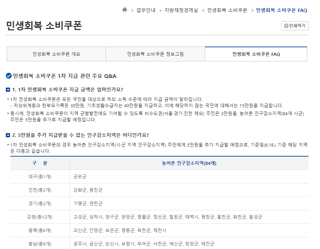Select the 민생회복 소비쿠폰 FAQ tab
Image resolution: width=320 pixels, height=249 pixels.
(256, 54)
